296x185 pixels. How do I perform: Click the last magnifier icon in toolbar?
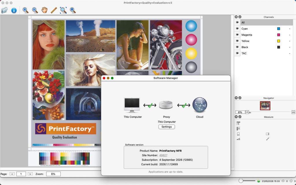pyautogui.click(x=73, y=10)
